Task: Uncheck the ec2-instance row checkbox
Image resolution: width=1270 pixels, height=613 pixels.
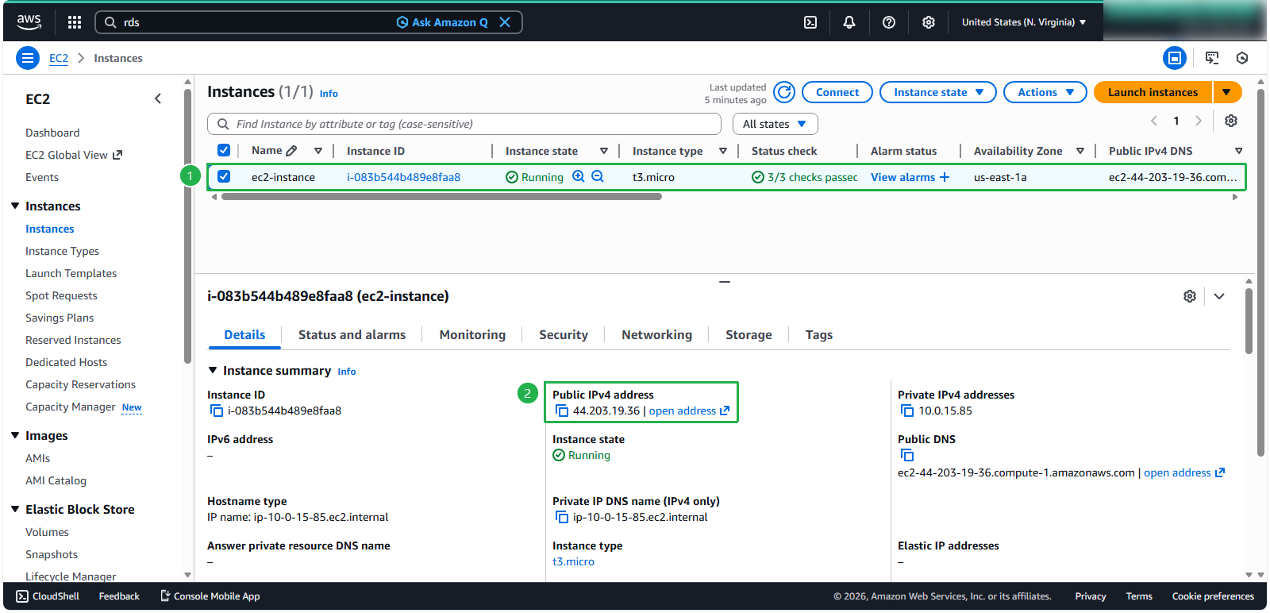Action: (224, 176)
